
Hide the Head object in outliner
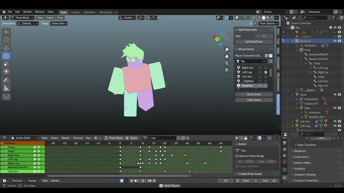click(335, 95)
